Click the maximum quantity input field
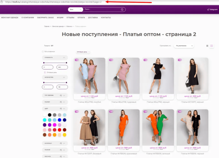 pyautogui.click(x=62, y=87)
